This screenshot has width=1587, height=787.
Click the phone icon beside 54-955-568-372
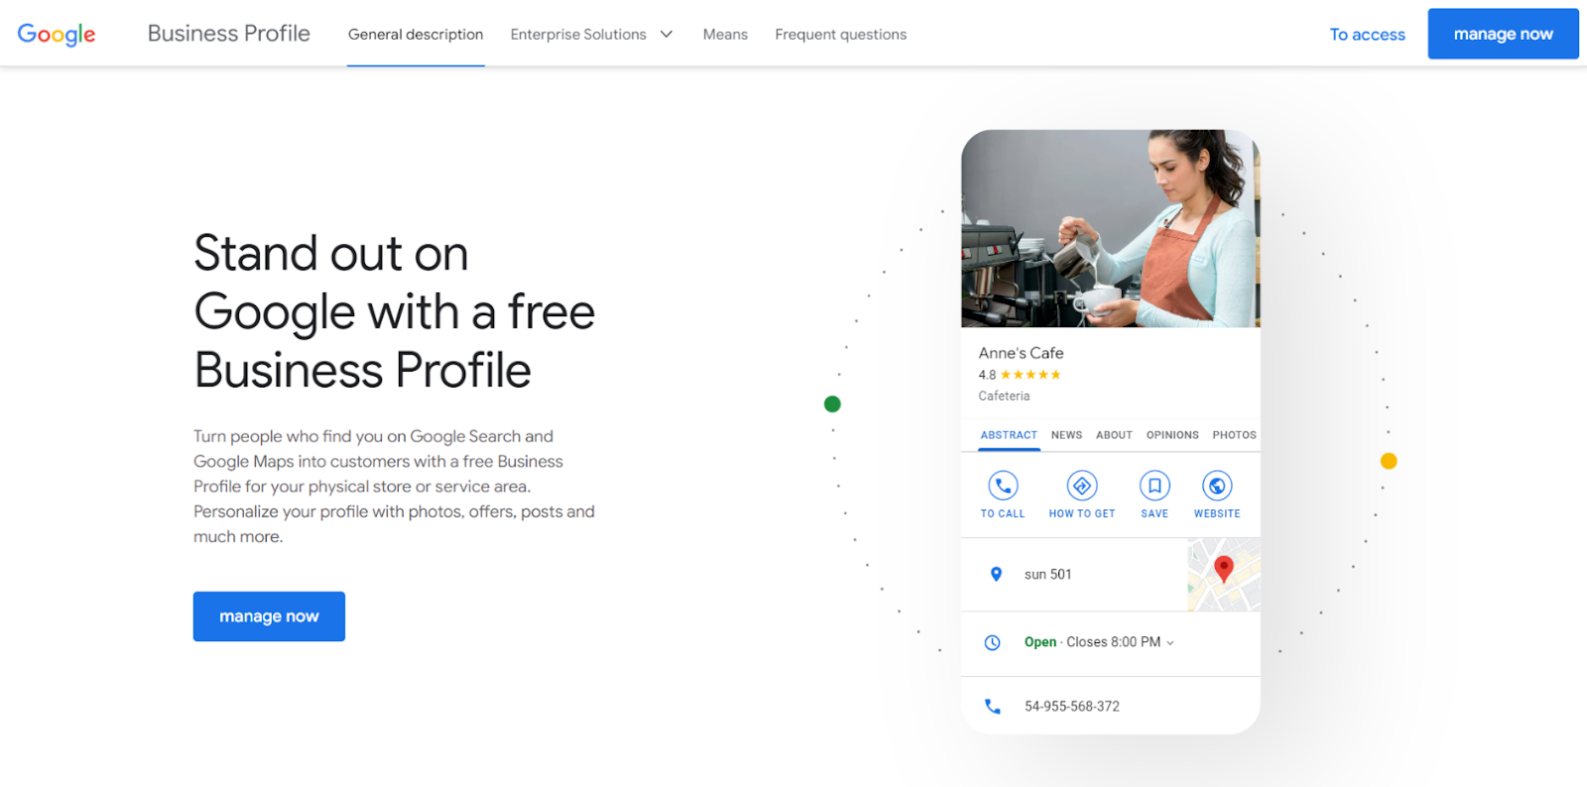click(992, 706)
